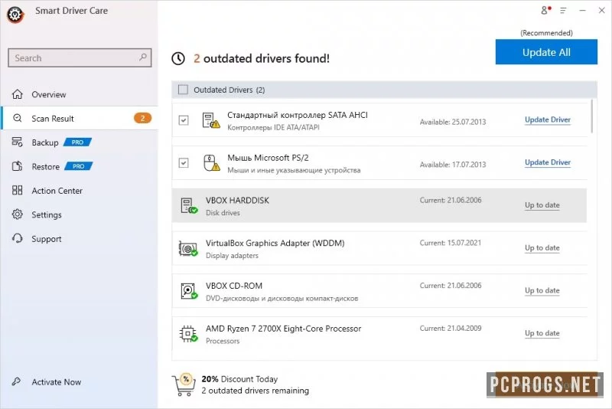Open the Restore section
The image size is (612, 409).
[80, 166]
